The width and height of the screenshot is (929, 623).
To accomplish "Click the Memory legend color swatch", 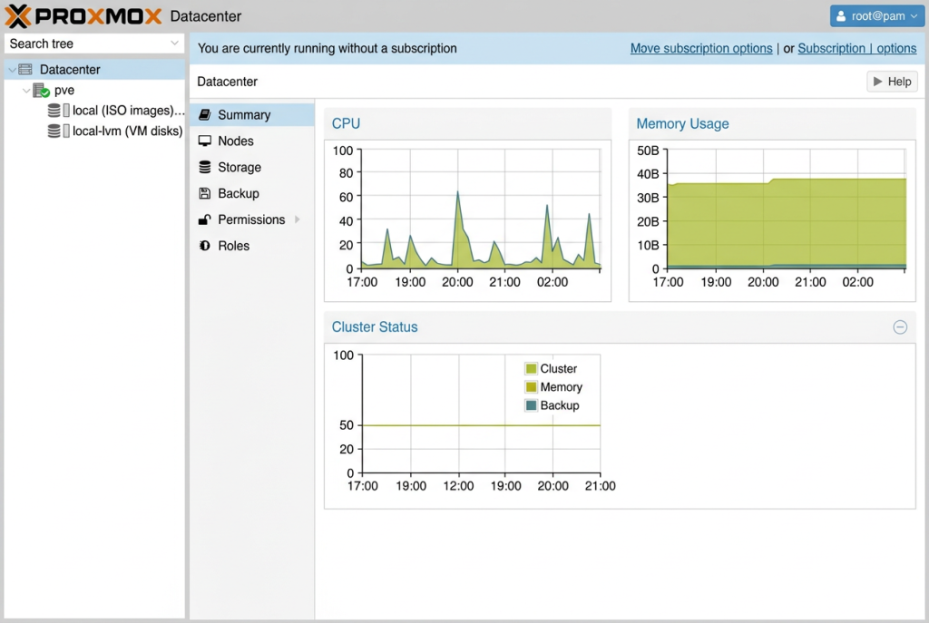I will pyautogui.click(x=531, y=386).
